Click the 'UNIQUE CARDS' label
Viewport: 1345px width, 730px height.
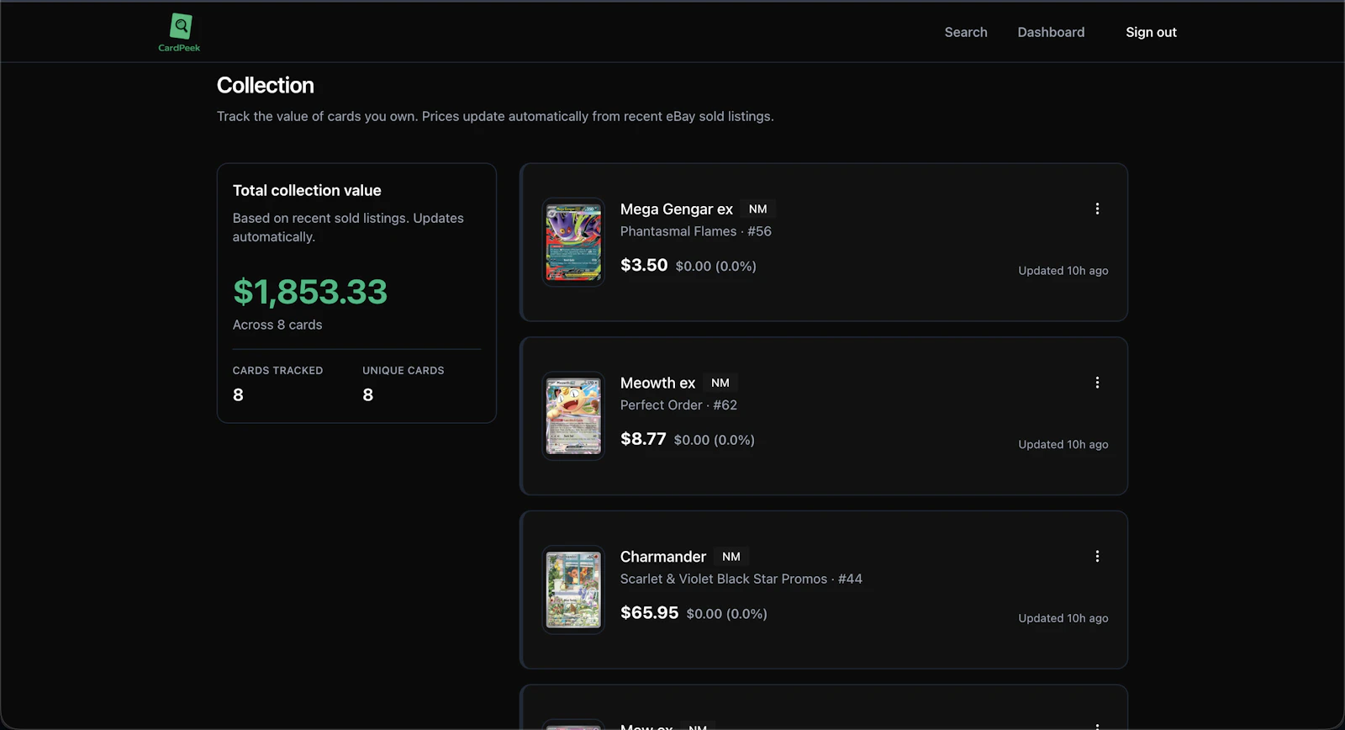click(x=403, y=371)
